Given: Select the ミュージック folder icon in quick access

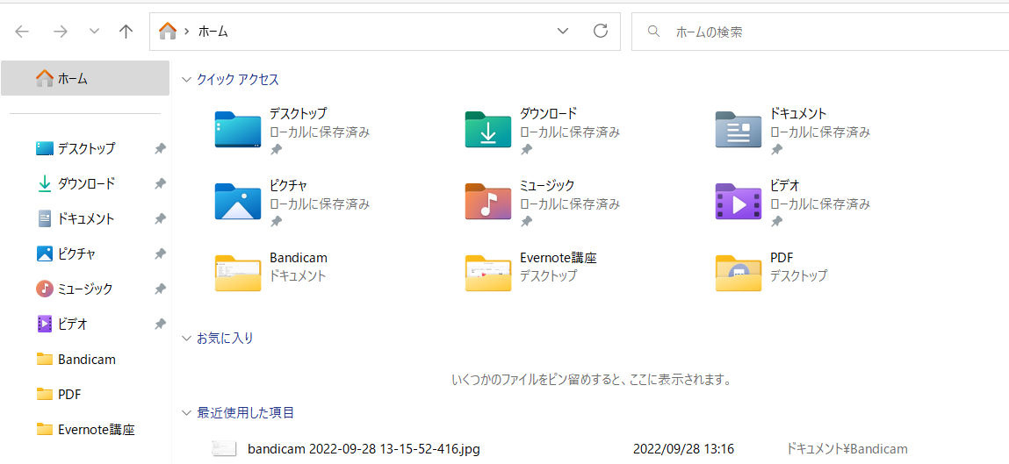Looking at the screenshot, I should 487,202.
